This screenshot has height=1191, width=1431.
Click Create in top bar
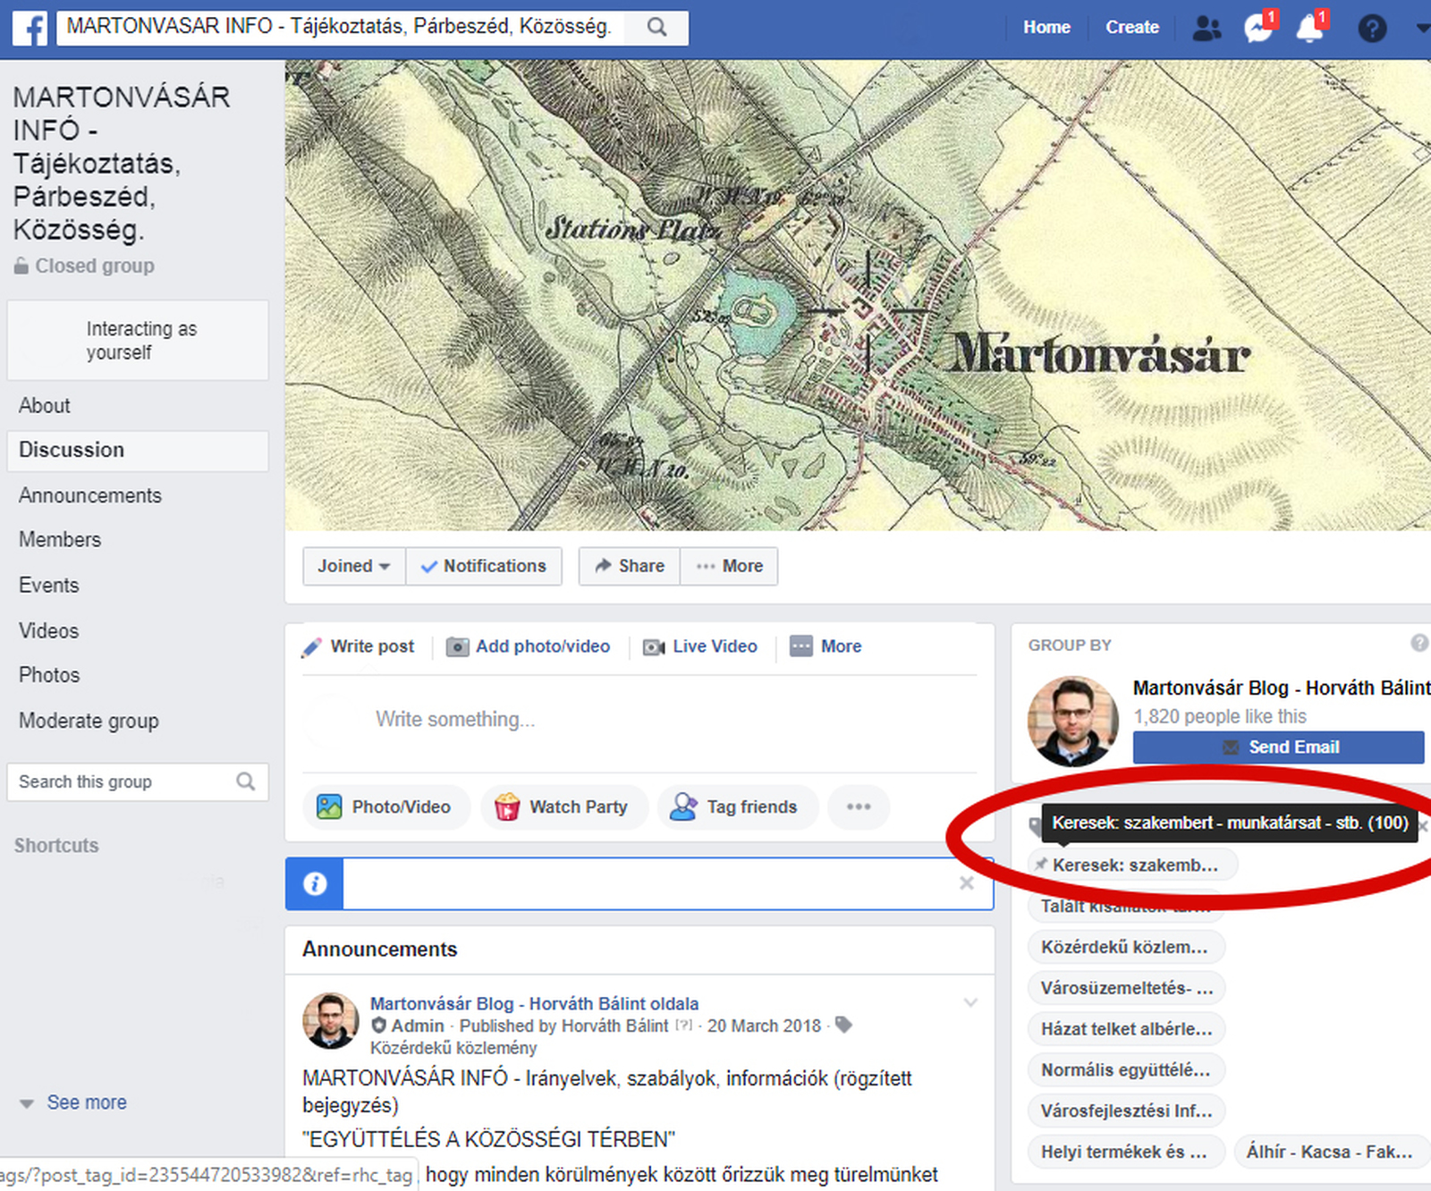point(1132,28)
